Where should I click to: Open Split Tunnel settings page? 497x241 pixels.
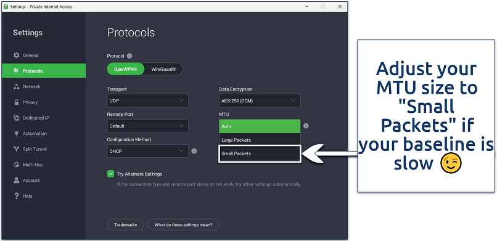(44, 149)
